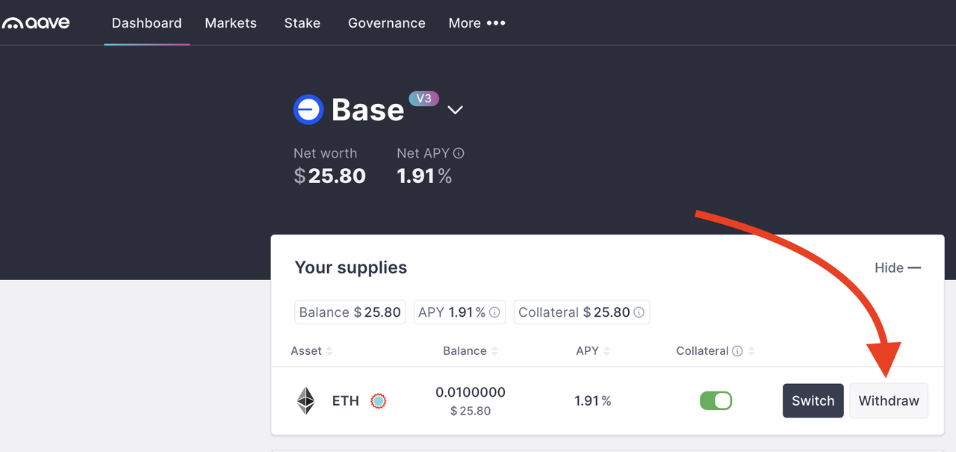Image resolution: width=956 pixels, height=452 pixels.
Task: Expand the Base market selector chevron
Action: point(455,111)
